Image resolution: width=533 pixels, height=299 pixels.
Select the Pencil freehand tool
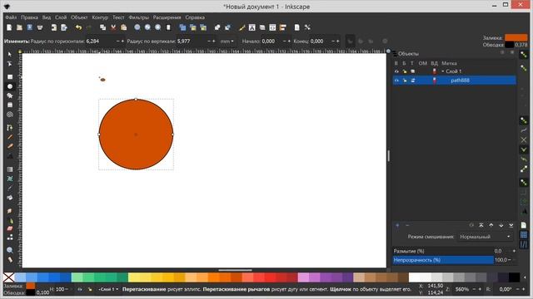[x=10, y=137]
